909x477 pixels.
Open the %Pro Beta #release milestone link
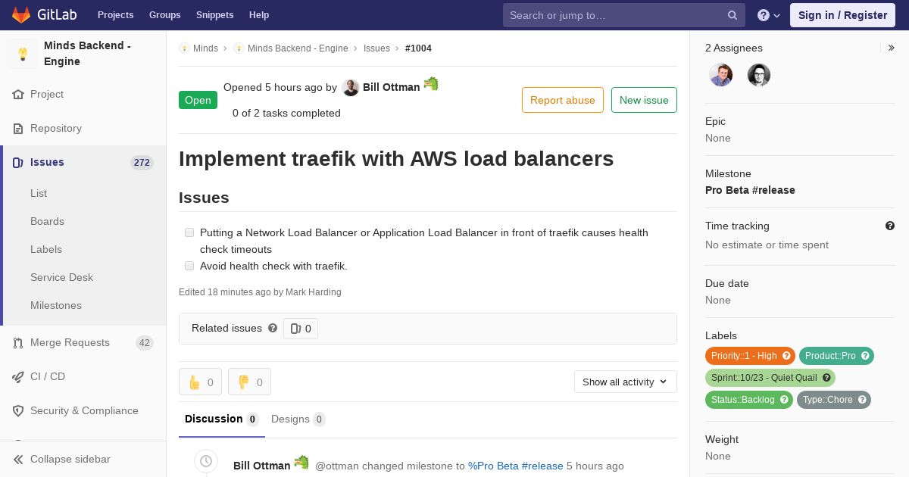[516, 466]
